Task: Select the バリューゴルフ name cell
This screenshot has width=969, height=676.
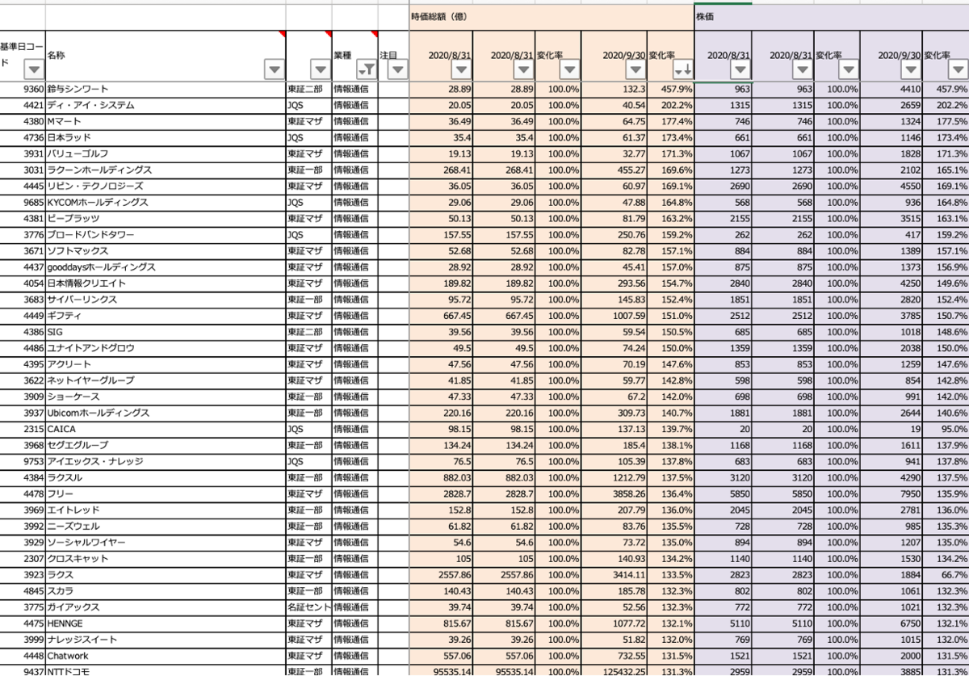Action: coord(166,153)
